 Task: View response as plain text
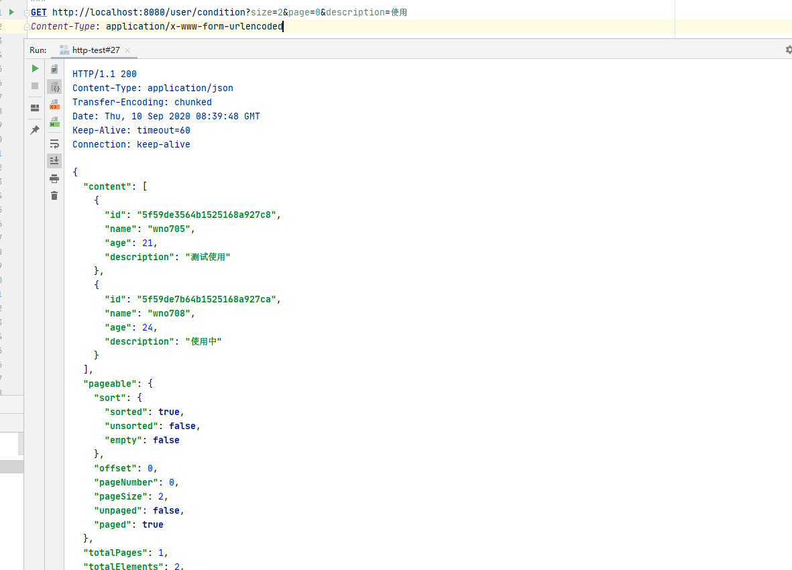coord(54,69)
